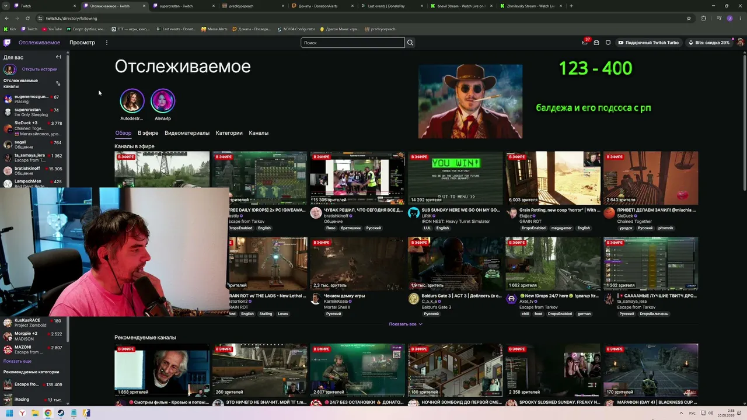Open Morgpie +2 MADISON channel in sidebar
Screen dimensions: 747x420
click(x=34, y=336)
